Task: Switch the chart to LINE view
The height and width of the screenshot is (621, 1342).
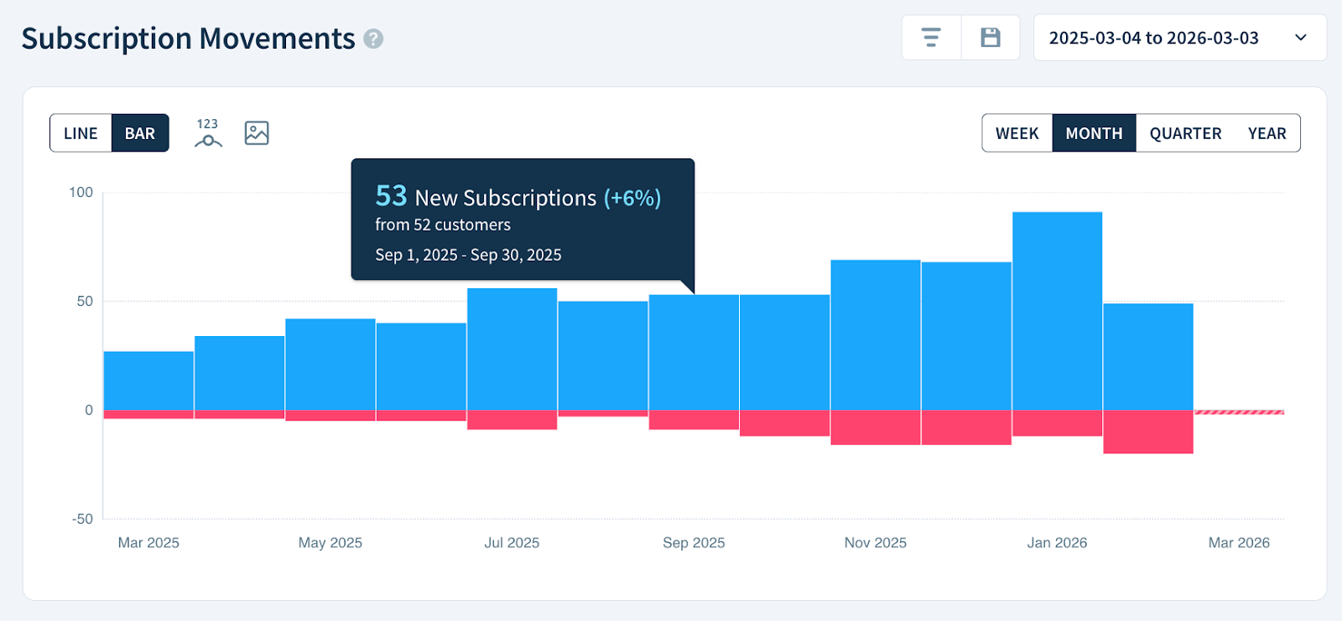Action: click(x=81, y=132)
